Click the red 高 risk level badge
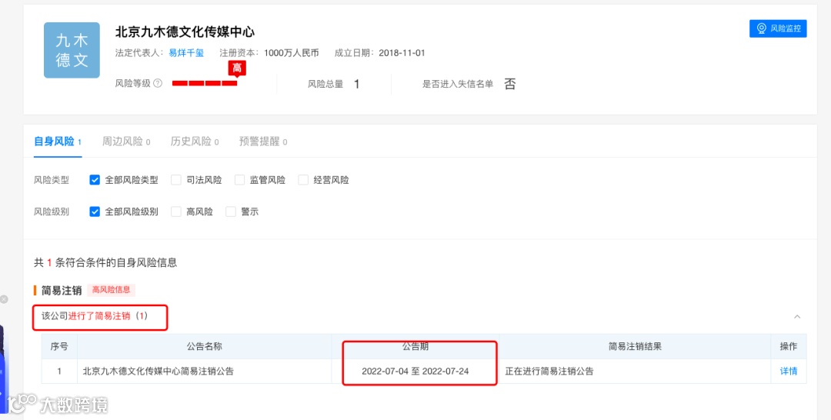831x420 pixels. 237,68
